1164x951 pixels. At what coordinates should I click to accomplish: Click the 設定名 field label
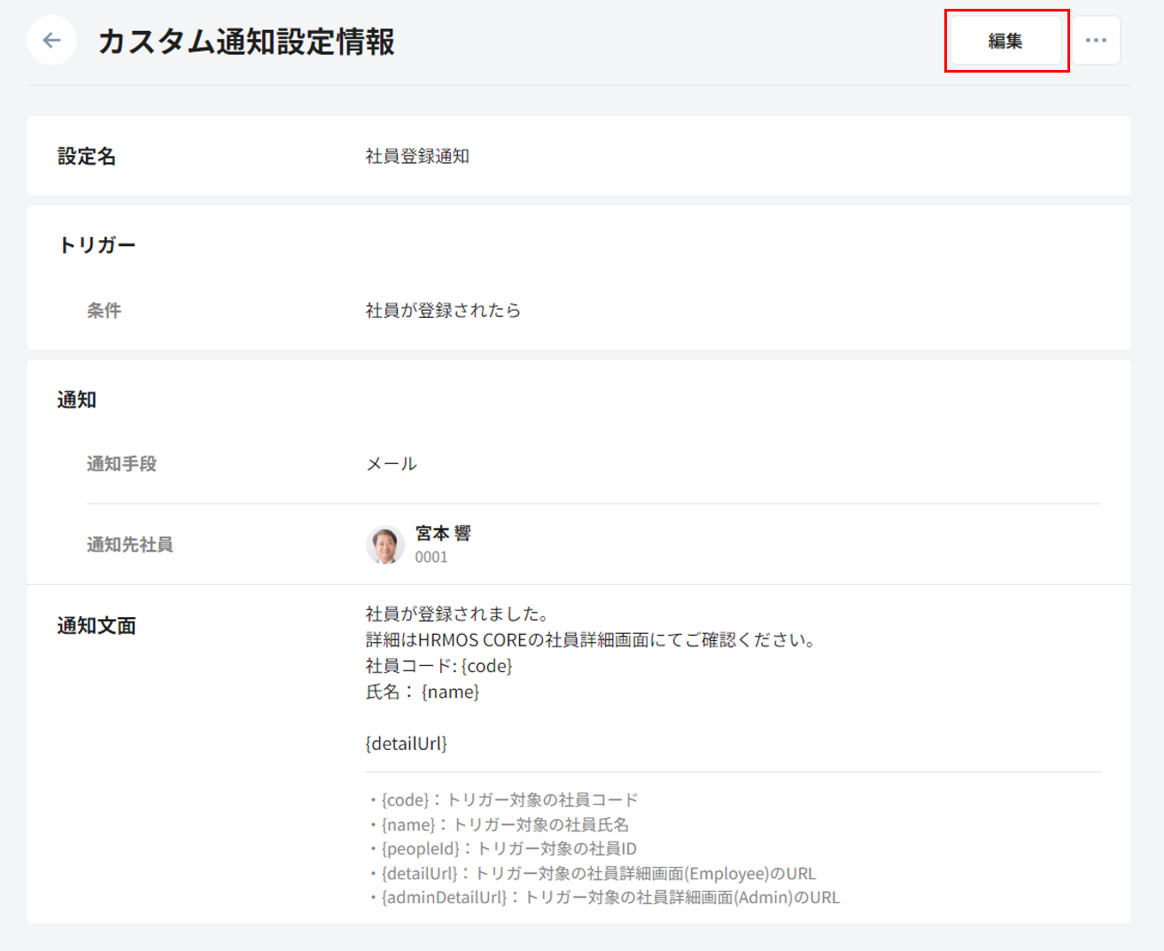coord(87,157)
